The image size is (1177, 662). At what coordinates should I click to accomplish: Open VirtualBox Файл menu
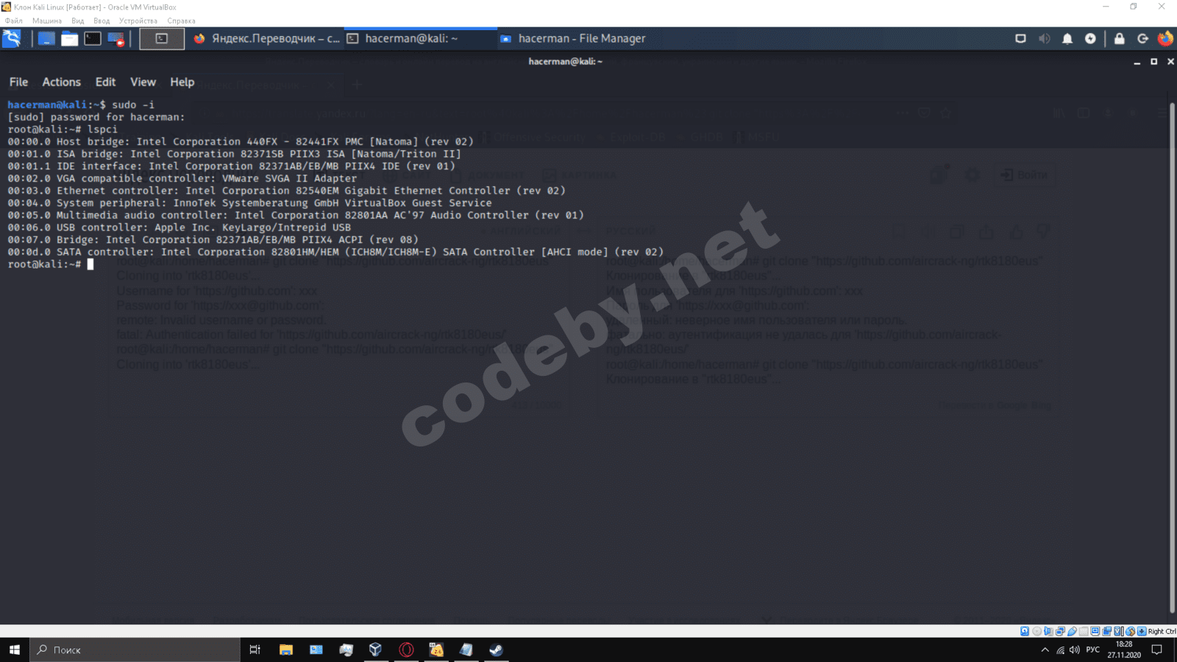pyautogui.click(x=14, y=21)
